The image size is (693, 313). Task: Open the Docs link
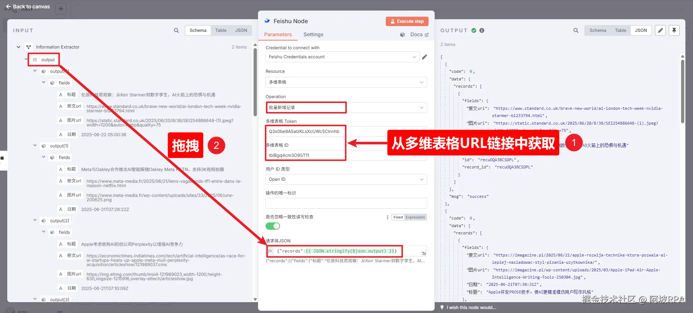point(419,35)
